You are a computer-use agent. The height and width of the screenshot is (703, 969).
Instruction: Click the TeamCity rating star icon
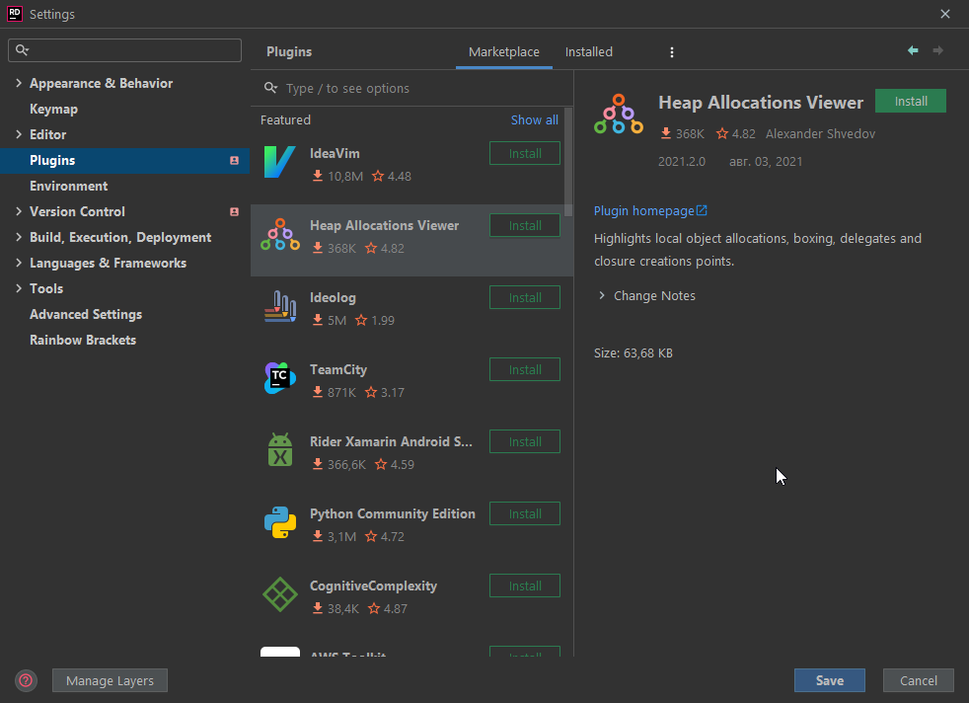pyautogui.click(x=371, y=392)
